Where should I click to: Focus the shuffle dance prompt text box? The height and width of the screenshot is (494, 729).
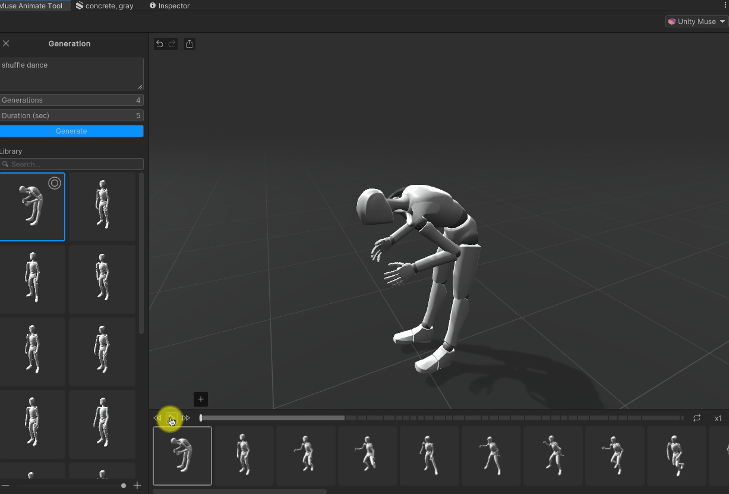pyautogui.click(x=71, y=74)
